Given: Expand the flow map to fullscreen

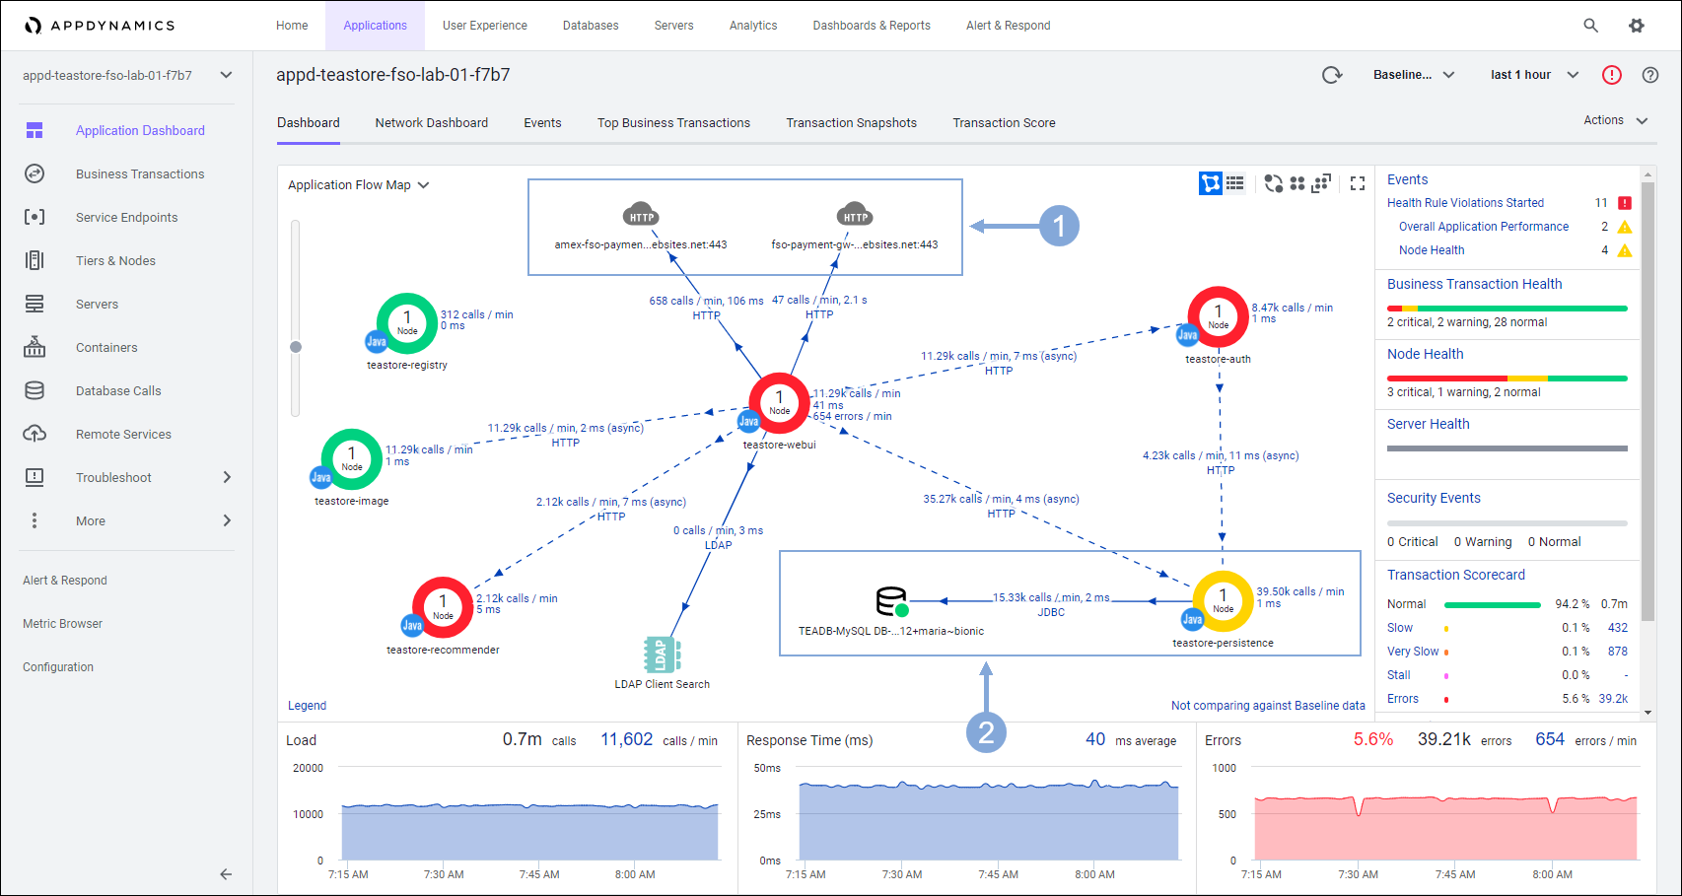Looking at the screenshot, I should click(1358, 183).
